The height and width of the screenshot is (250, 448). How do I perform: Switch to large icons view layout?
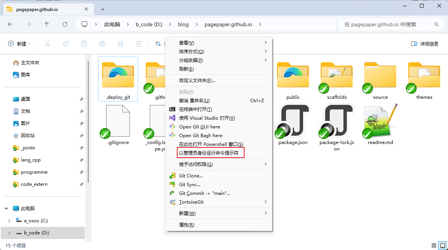442,245
